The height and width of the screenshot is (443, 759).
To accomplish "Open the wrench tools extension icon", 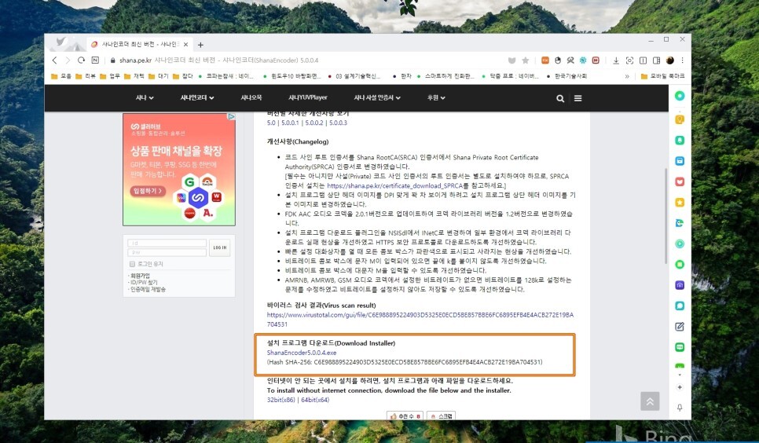I will point(570,60).
